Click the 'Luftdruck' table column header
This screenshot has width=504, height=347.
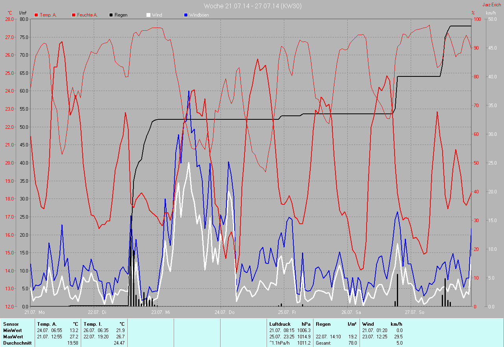[x=280, y=324]
